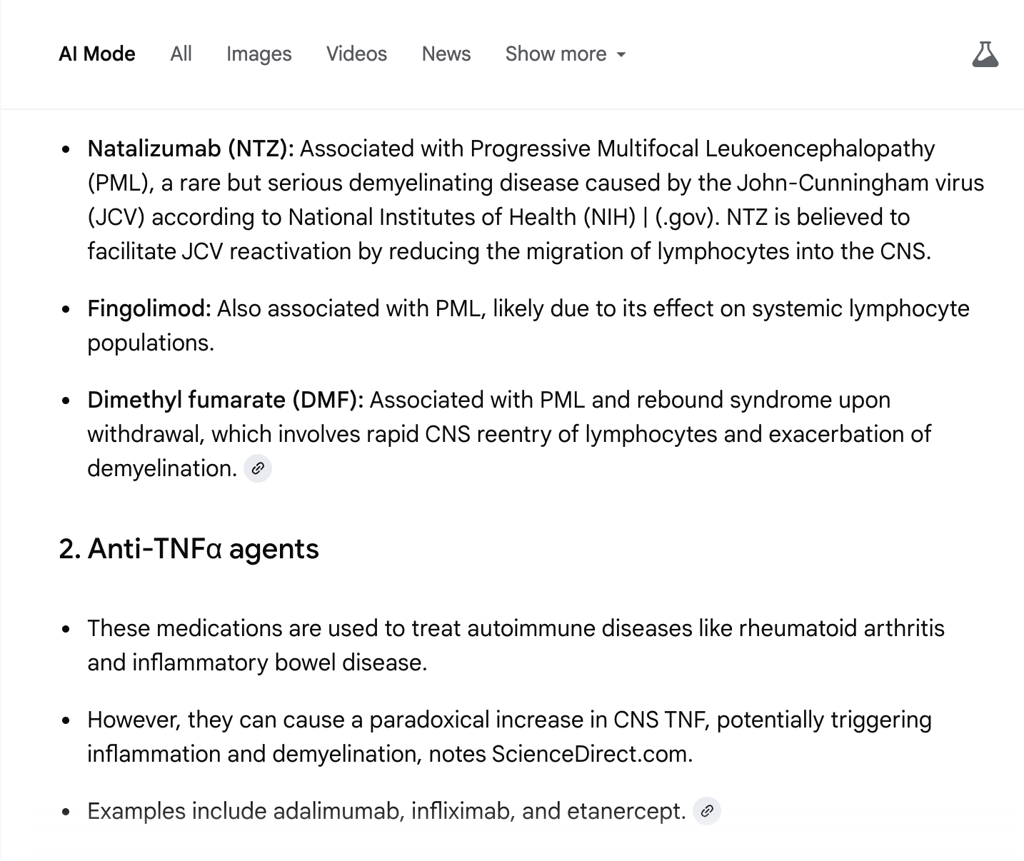The height and width of the screenshot is (861, 1024).
Task: Open the Search Labs flask icon
Action: 985,54
